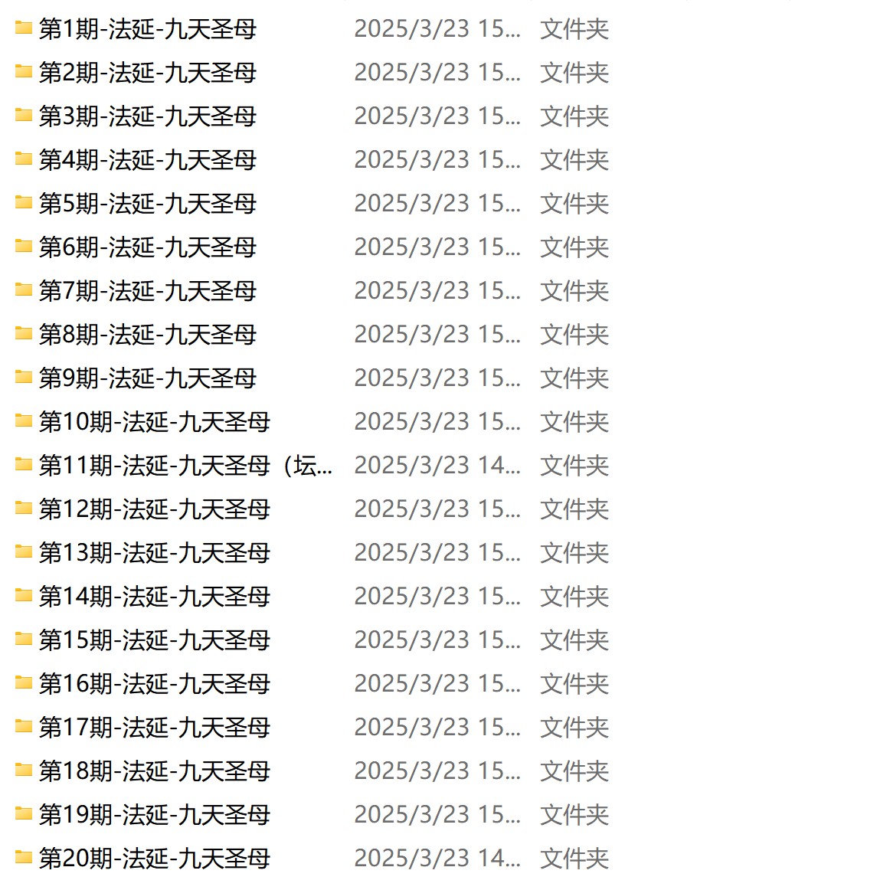Select the 第10期-法延-九天圣母 folder name
890x890 pixels.
[x=155, y=422]
